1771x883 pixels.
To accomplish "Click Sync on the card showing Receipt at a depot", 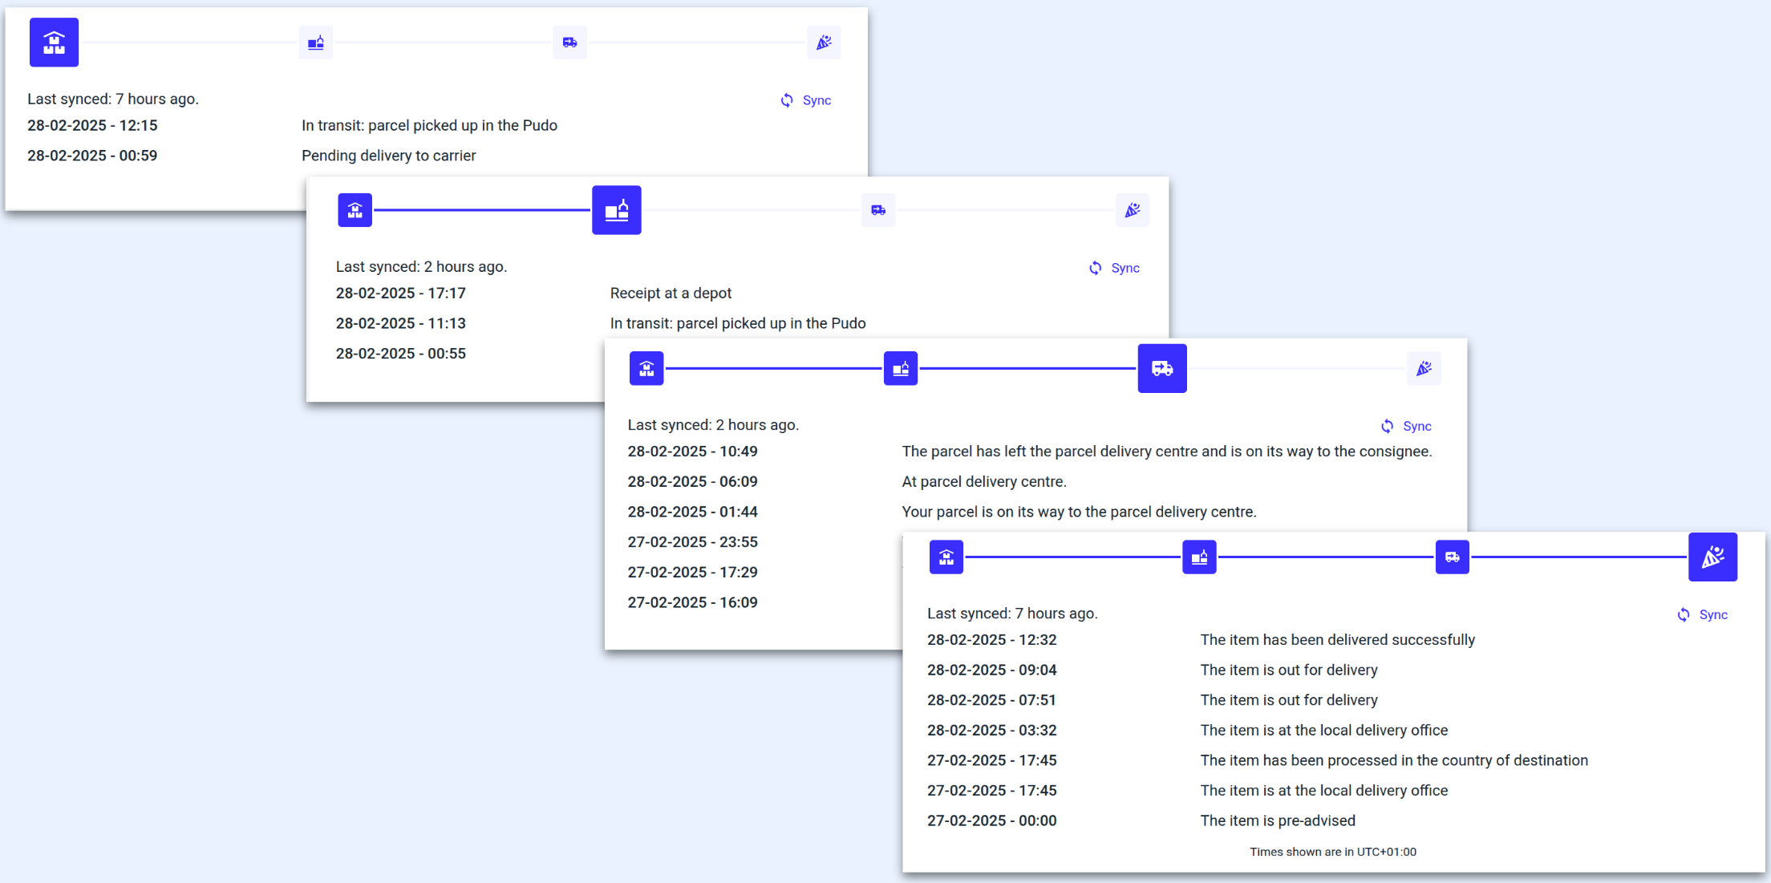I will (x=1125, y=267).
